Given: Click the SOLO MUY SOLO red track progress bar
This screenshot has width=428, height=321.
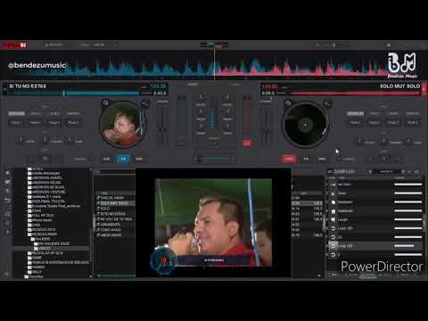Looking at the screenshot, I should click(355, 94).
